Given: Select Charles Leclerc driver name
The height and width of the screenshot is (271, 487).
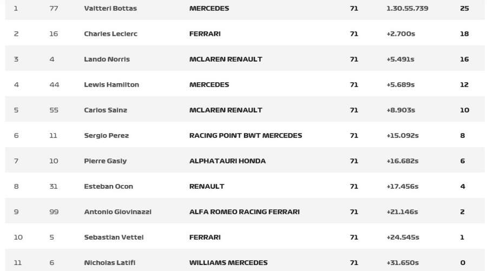Looking at the screenshot, I should coord(110,34).
